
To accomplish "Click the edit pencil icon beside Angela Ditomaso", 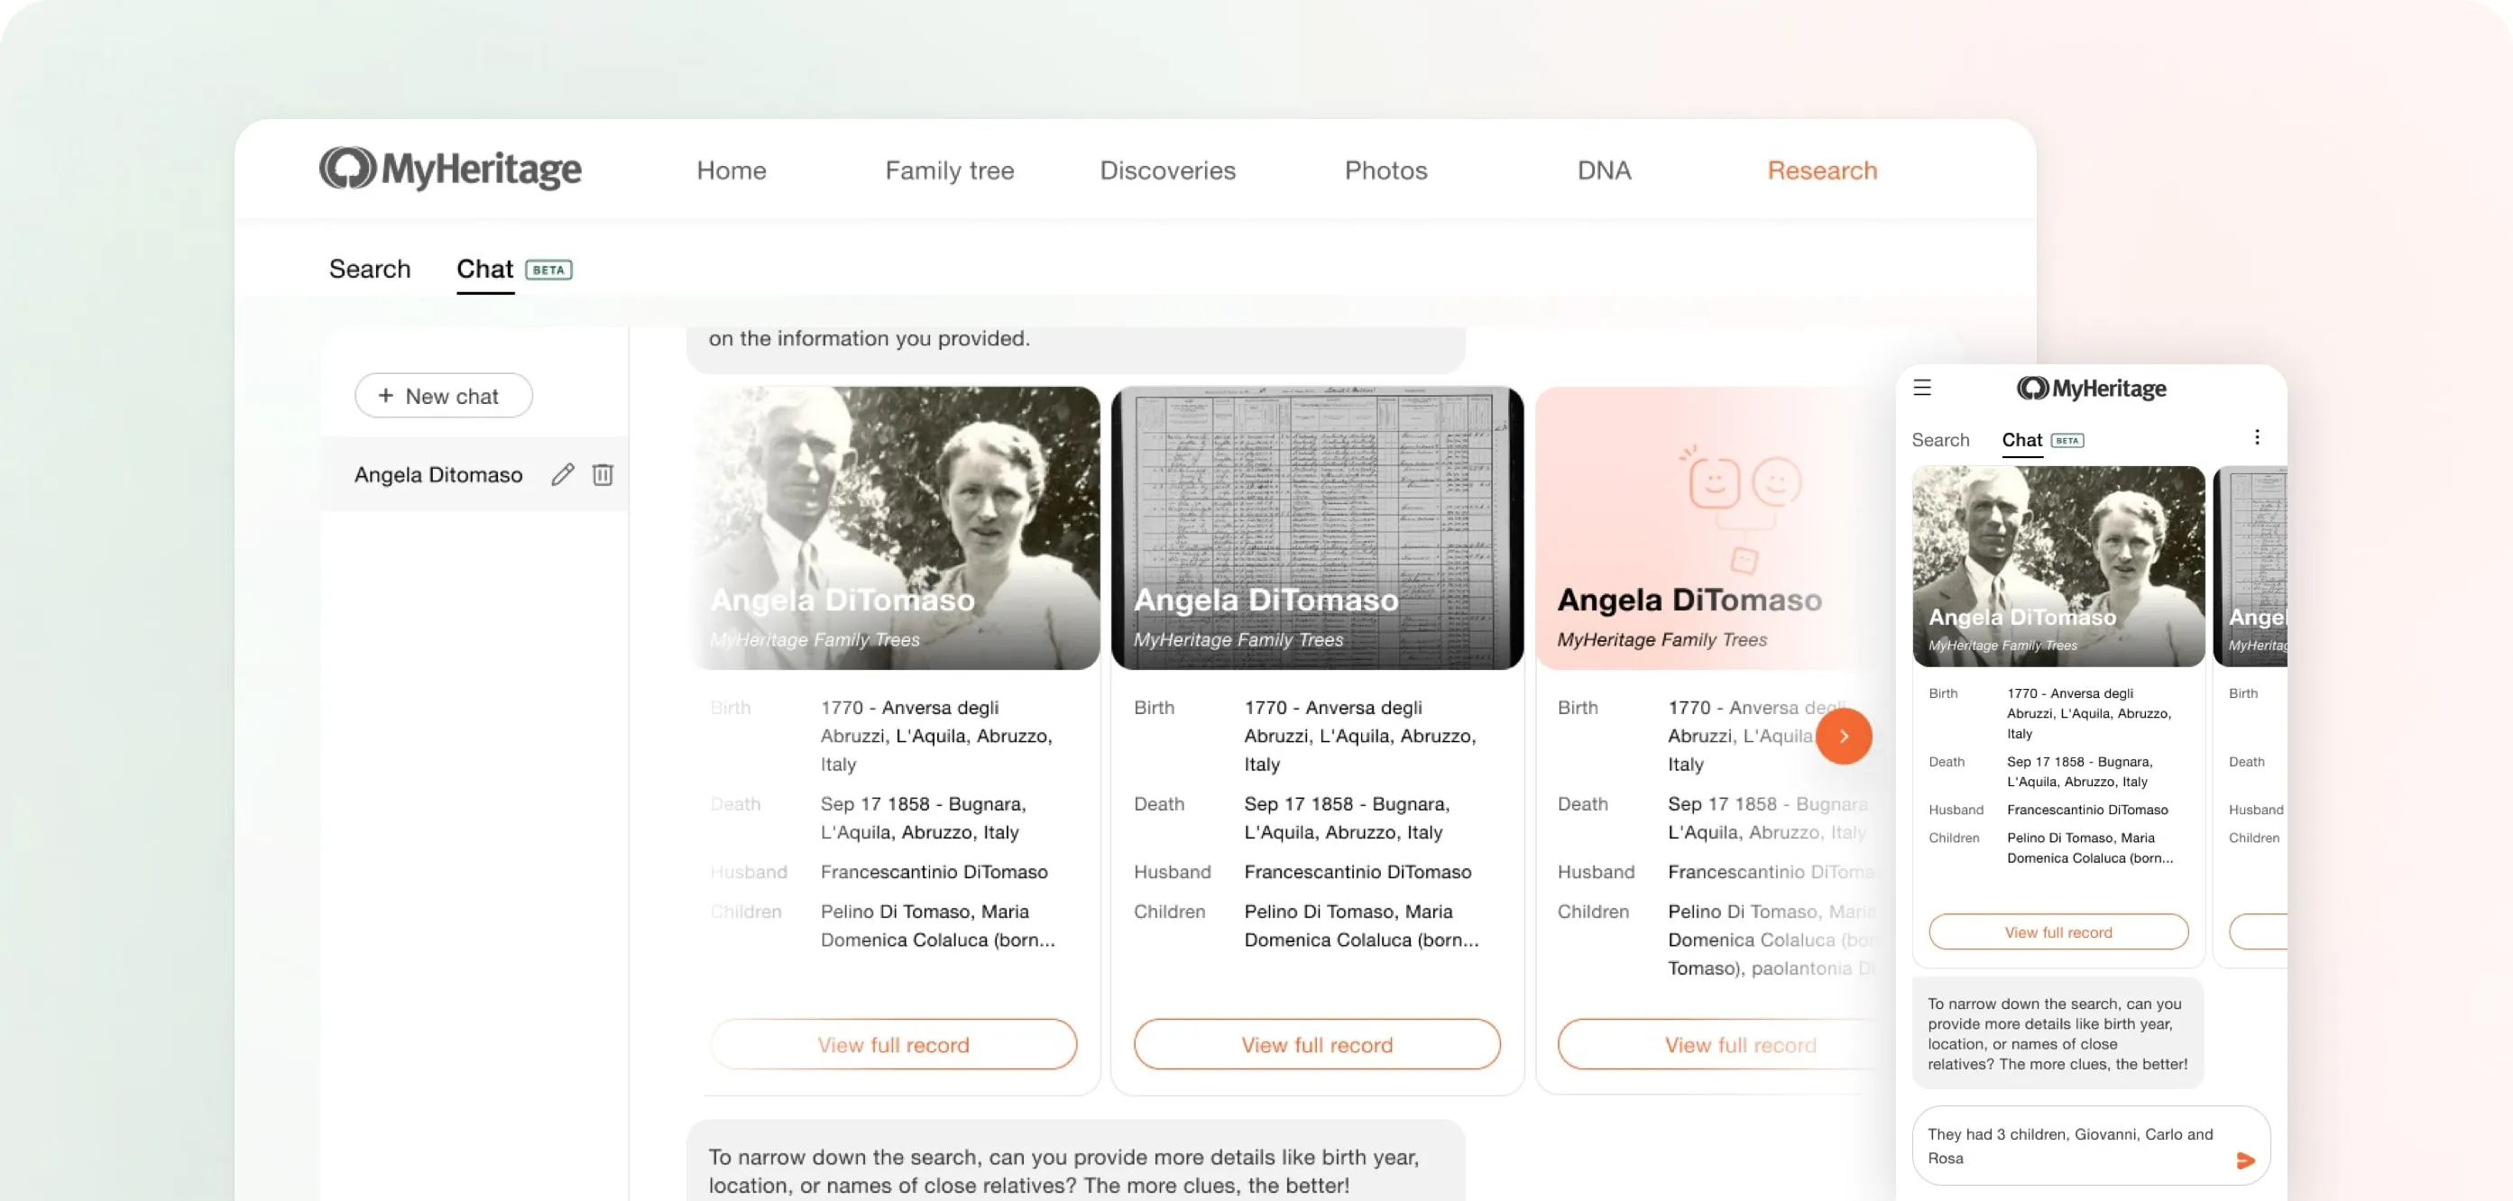I will point(562,475).
